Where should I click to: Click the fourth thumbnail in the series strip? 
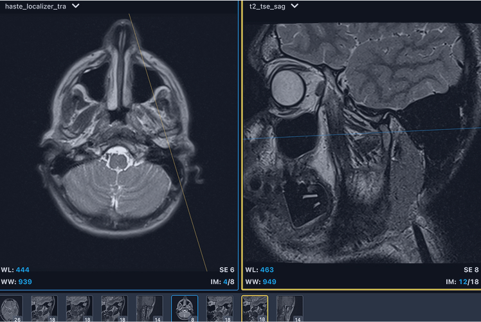[x=114, y=309]
